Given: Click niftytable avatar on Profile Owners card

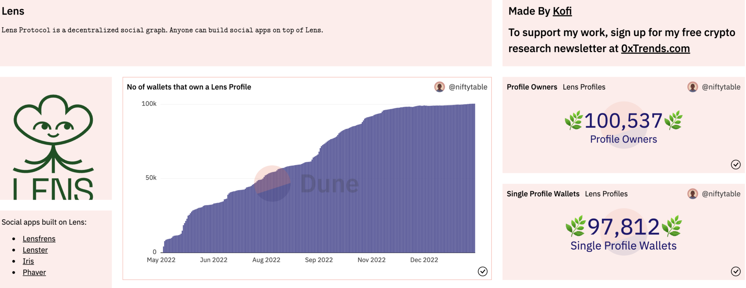Looking at the screenshot, I should coord(692,87).
